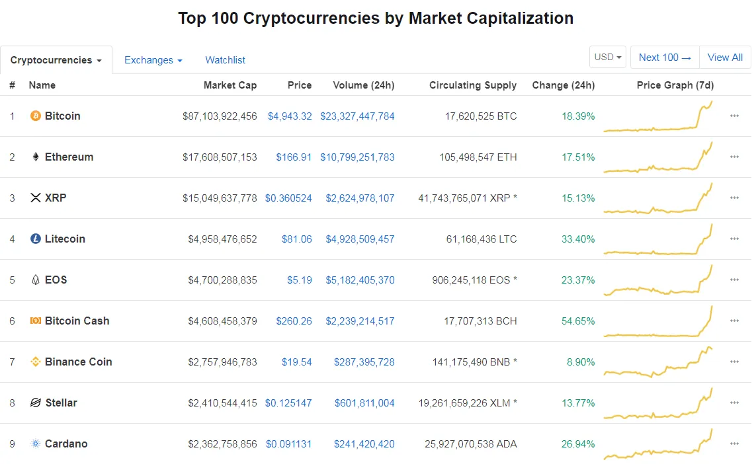Click the Binance Coin logo icon
The width and height of the screenshot is (756, 464).
36,362
